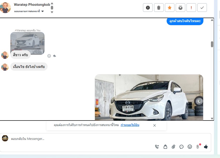Mark conversation done with checkmark button
220x158 pixels.
[202, 8]
